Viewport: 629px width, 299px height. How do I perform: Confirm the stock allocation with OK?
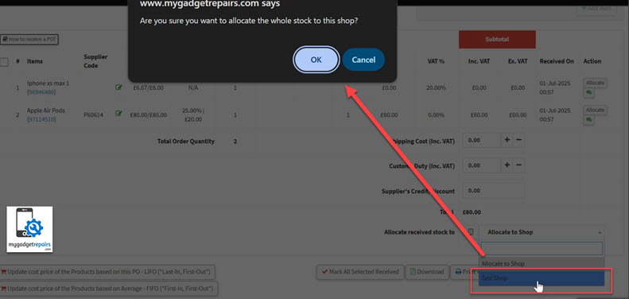coord(316,60)
